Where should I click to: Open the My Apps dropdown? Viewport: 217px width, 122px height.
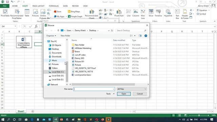(x=66, y=17)
